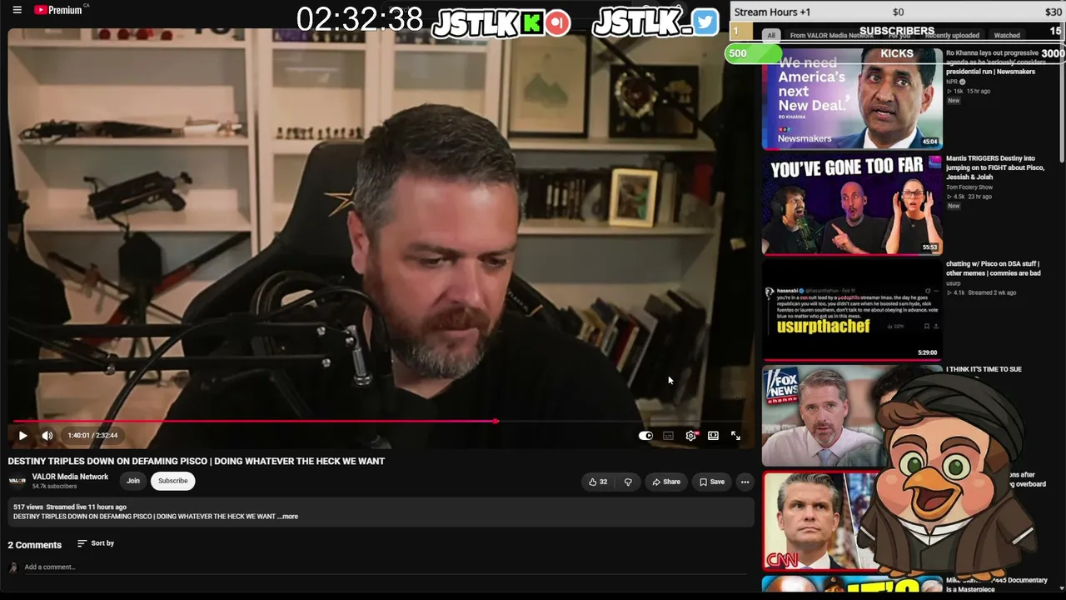Click the '54.7k subscribers' count
The height and width of the screenshot is (600, 1066).
pyautogui.click(x=54, y=486)
